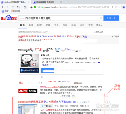Open the 淘宝网 bookmark
Viewport: 126px width, 114px height.
point(15,11)
